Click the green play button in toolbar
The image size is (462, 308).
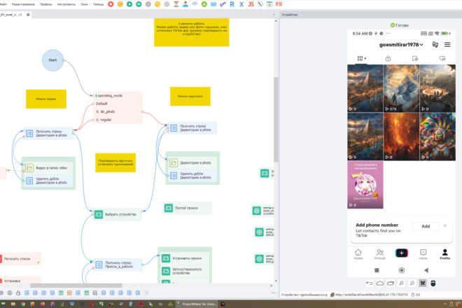click(x=129, y=4)
